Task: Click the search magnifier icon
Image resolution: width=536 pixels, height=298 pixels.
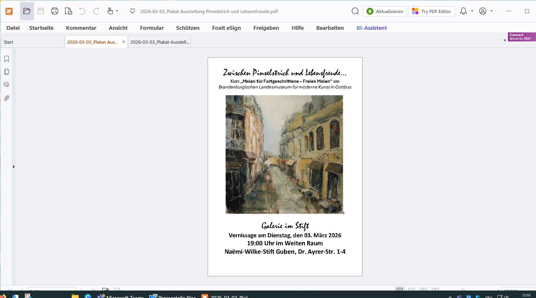Action: (x=355, y=11)
